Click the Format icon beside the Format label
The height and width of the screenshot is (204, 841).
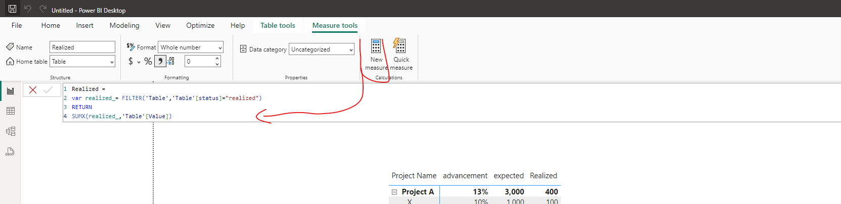pyautogui.click(x=130, y=46)
